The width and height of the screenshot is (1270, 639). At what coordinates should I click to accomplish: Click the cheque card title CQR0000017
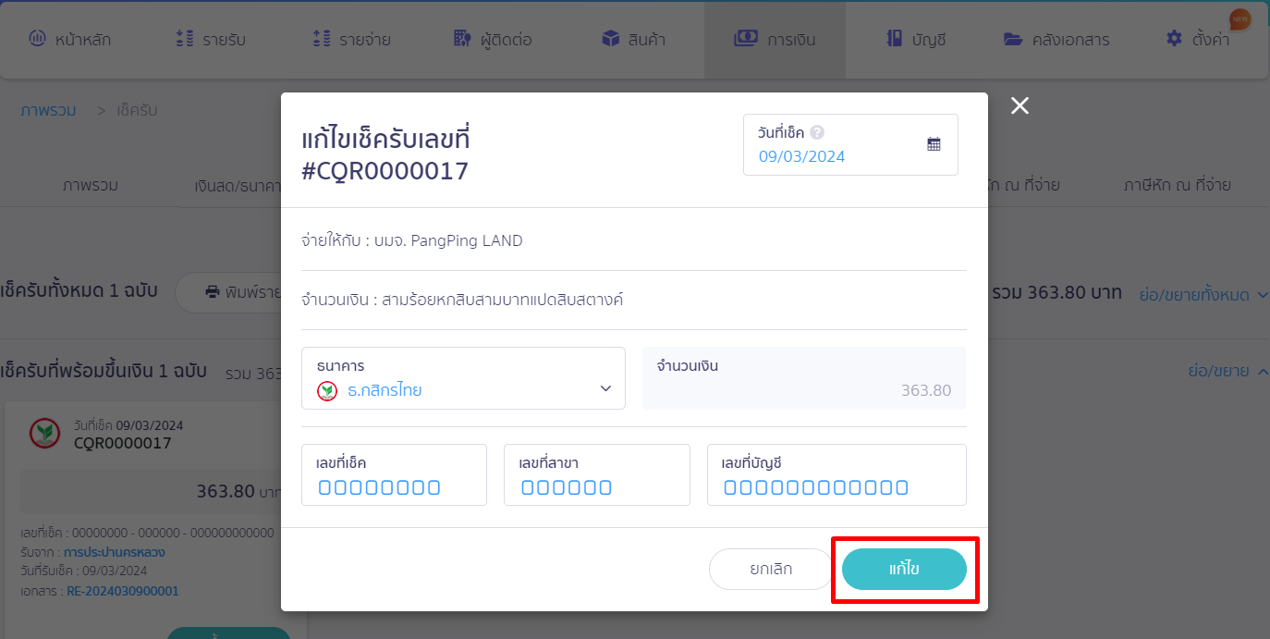pos(122,443)
